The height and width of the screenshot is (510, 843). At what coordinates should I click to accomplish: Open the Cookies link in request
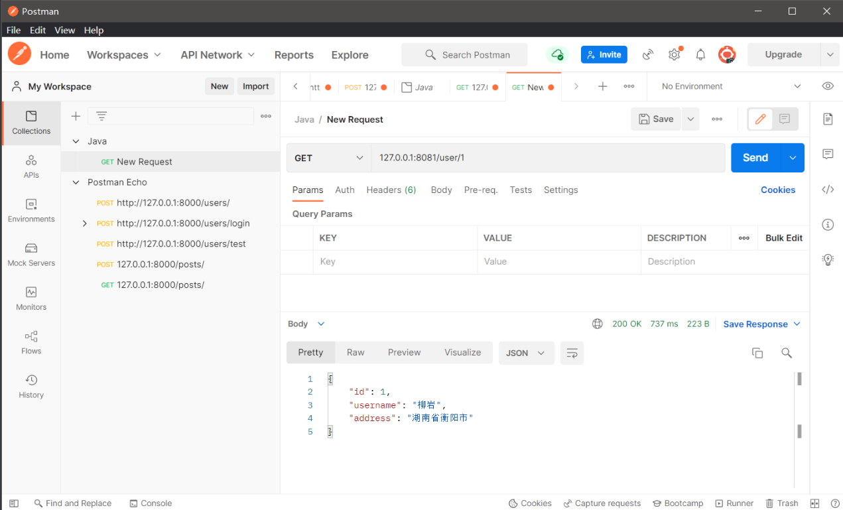point(778,190)
